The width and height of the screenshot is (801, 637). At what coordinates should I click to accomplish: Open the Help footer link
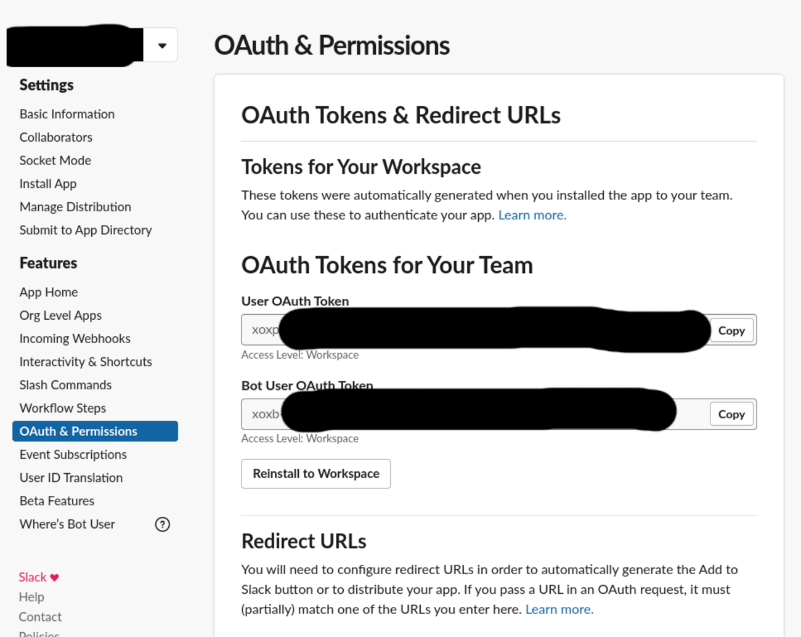tap(31, 597)
